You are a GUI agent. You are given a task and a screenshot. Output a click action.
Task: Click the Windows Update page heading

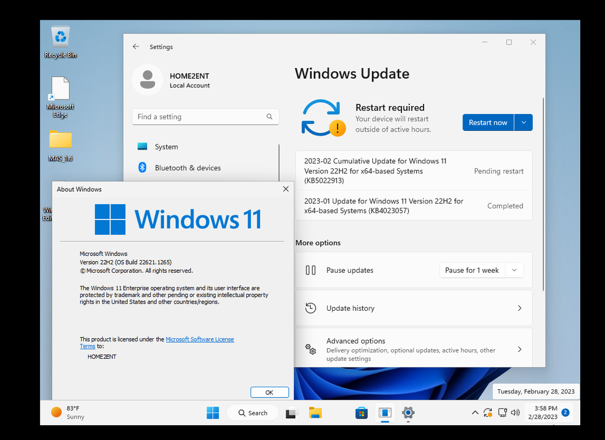pyautogui.click(x=352, y=73)
